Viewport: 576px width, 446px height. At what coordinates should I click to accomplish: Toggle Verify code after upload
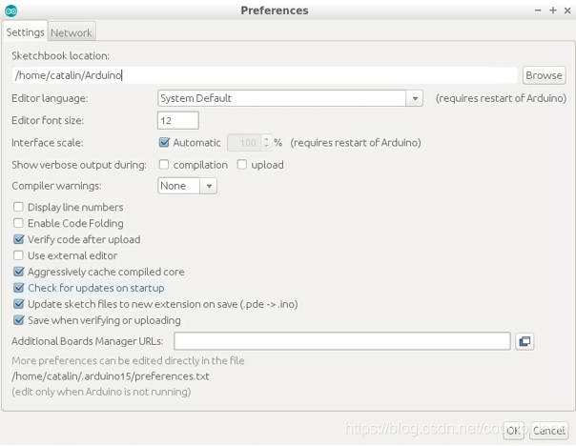[18, 239]
